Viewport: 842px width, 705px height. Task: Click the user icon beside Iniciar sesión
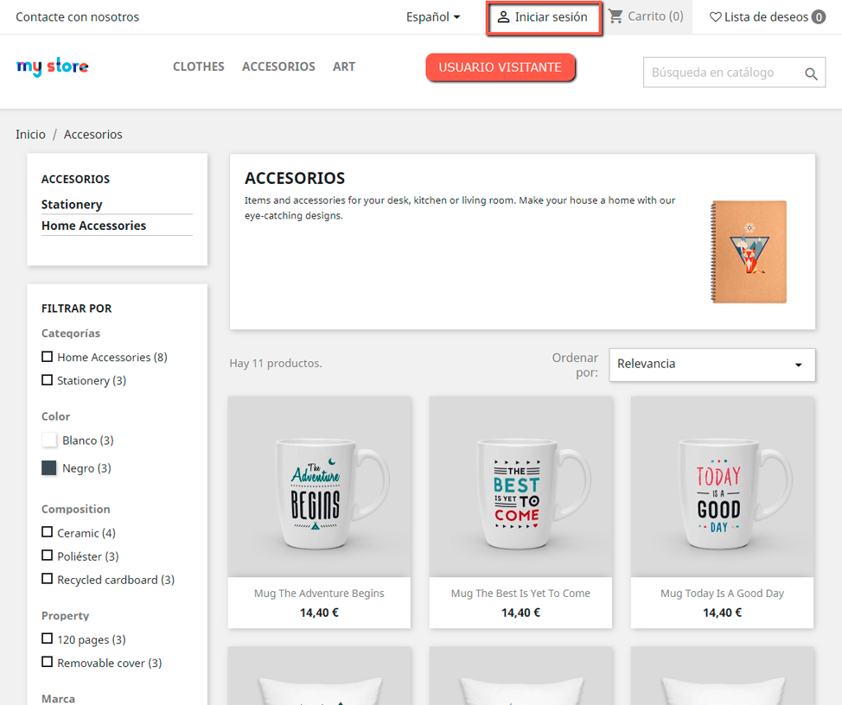504,16
